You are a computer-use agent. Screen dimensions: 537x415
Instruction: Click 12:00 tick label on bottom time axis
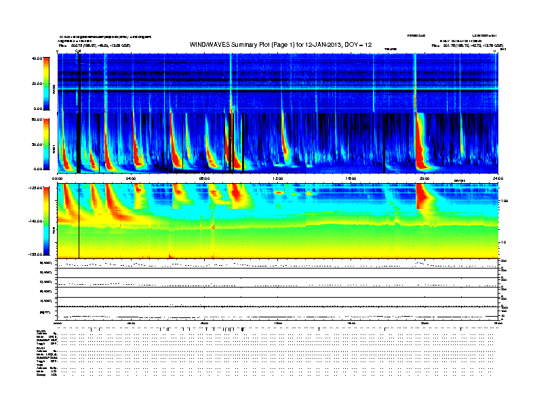coord(277,323)
